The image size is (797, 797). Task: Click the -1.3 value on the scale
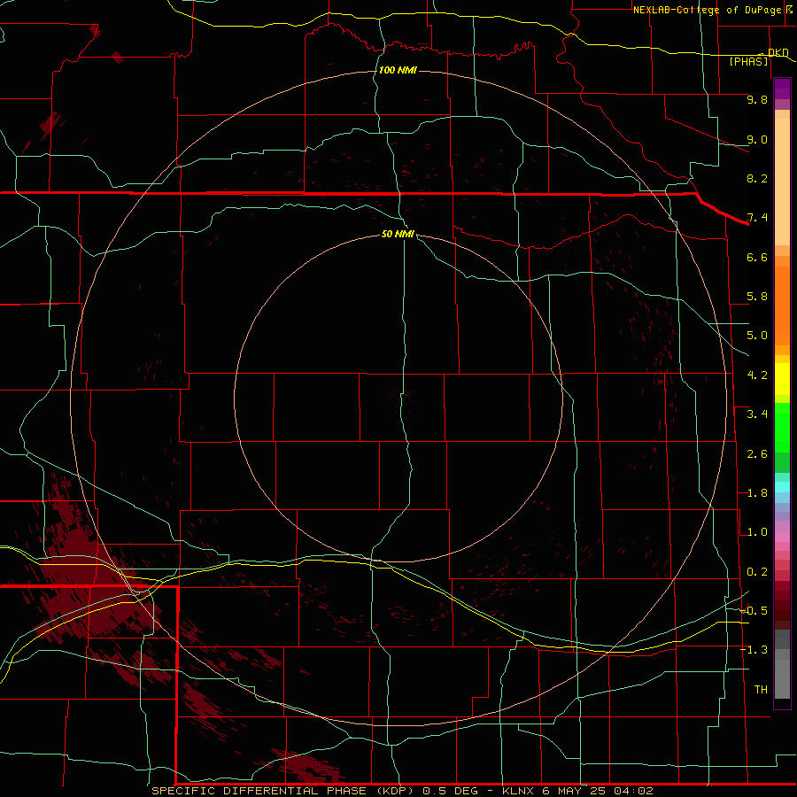[754, 650]
